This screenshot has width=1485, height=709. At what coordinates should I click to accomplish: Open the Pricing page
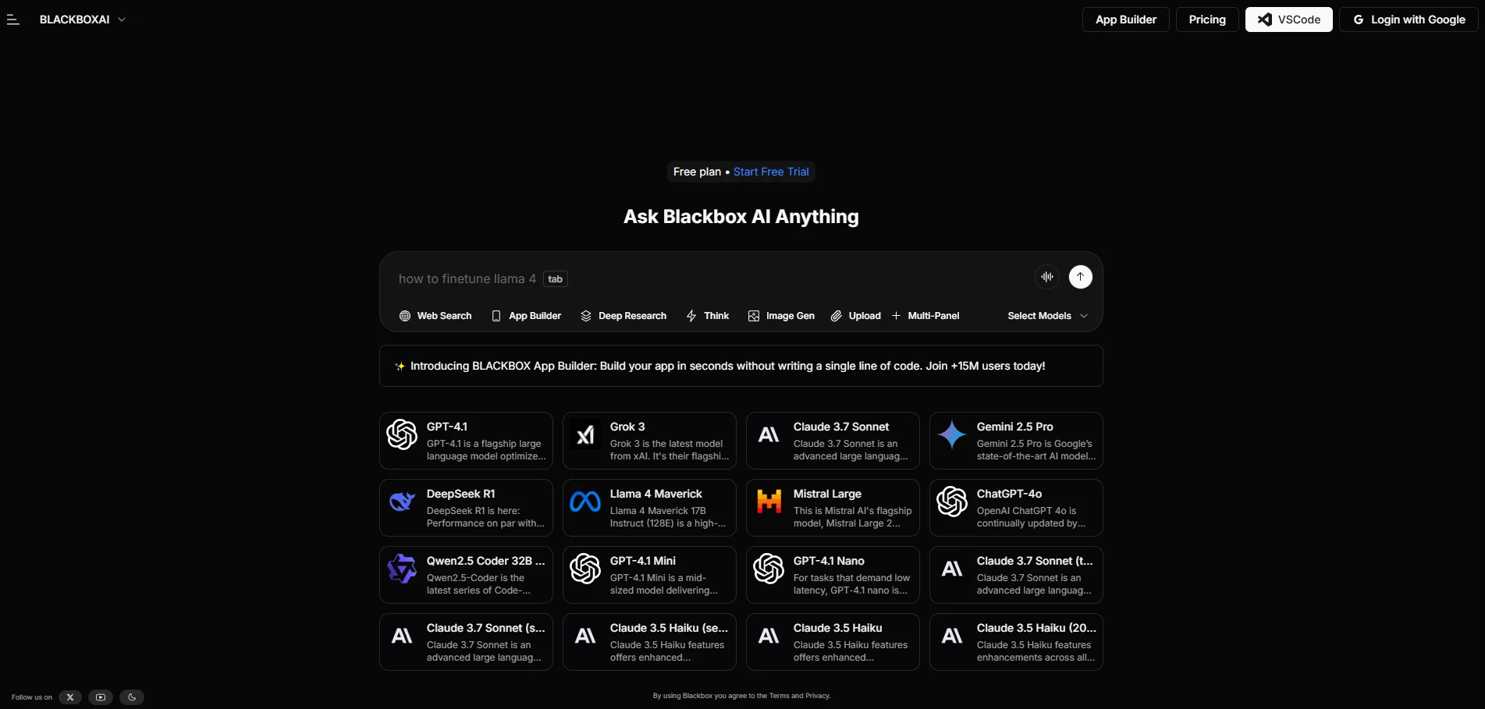coord(1207,19)
